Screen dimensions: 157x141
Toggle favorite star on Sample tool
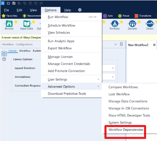pos(139,22)
